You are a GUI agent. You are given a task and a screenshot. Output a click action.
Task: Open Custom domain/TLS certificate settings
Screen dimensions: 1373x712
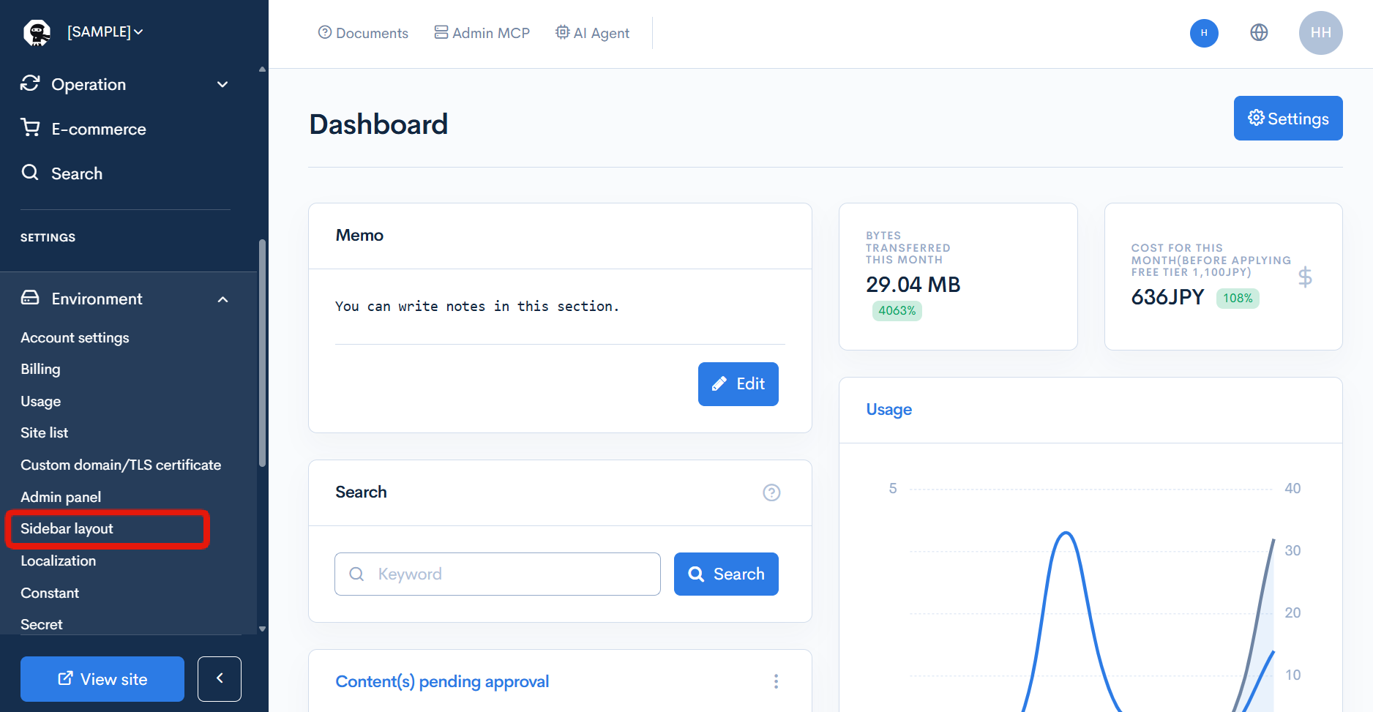[121, 465]
